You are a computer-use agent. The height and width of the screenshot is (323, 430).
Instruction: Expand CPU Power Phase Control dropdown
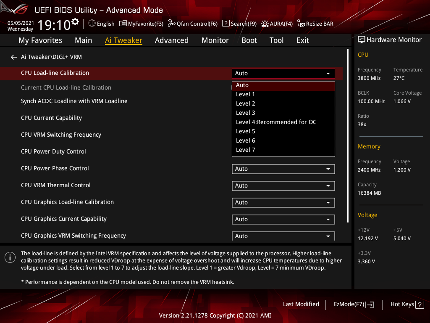point(283,169)
